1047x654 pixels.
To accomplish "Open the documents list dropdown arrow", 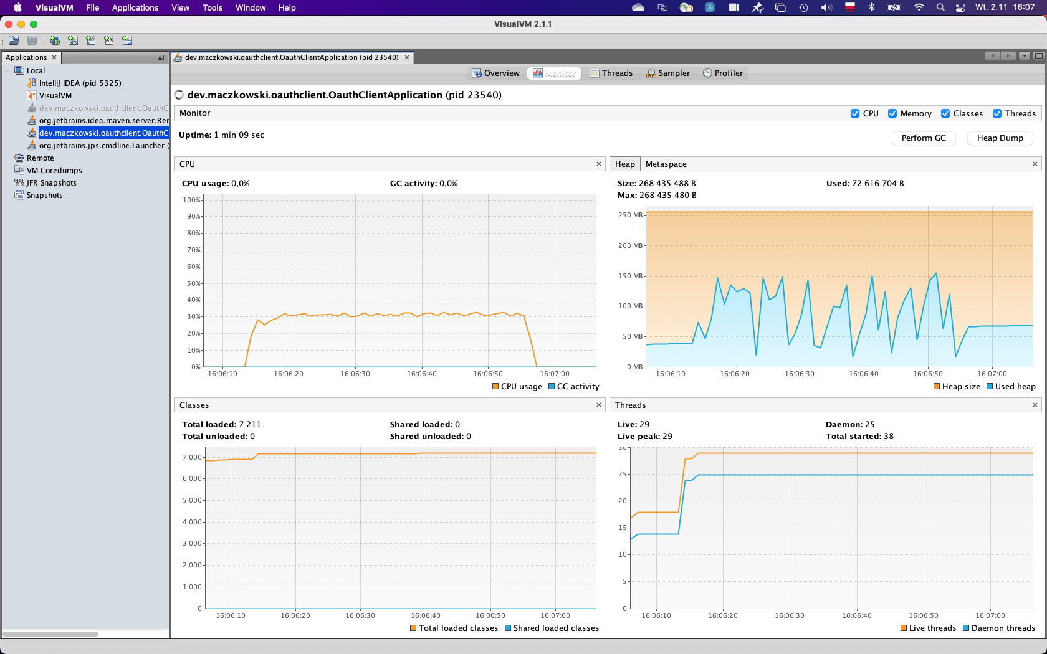I will [x=1025, y=56].
